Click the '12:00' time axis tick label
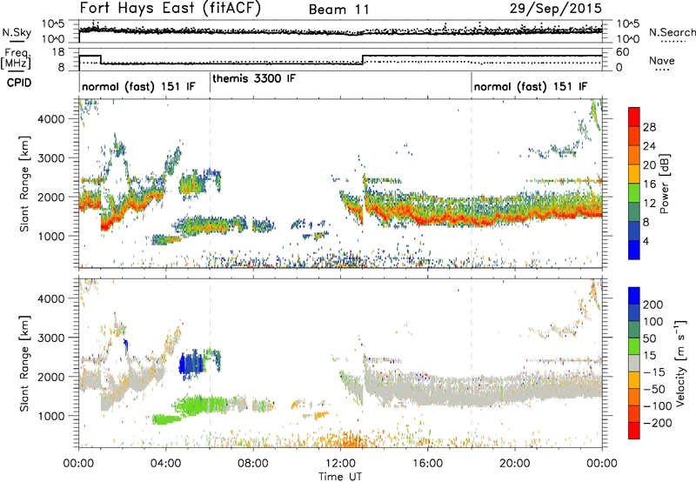Viewport: 696px width, 482px height. click(340, 464)
